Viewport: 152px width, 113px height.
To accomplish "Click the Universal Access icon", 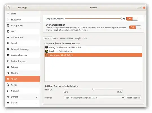I will click(8, 55).
